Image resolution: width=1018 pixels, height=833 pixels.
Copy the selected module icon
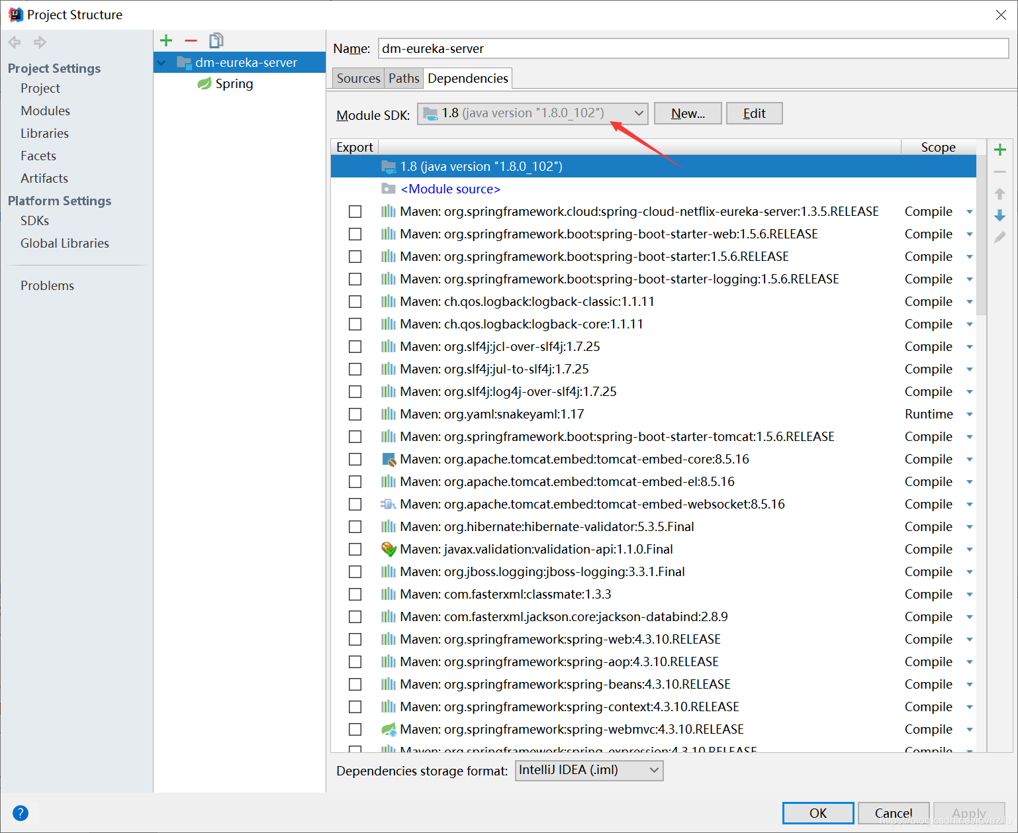216,41
